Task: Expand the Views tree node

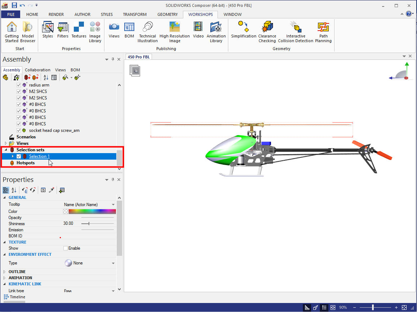Action: point(6,143)
